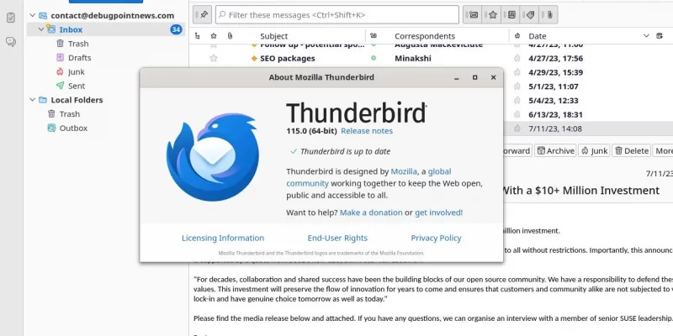Viewport: 673px width, 336px height.
Task: Mark the 4/29/23, 15:39 message as junk
Action: click(517, 72)
